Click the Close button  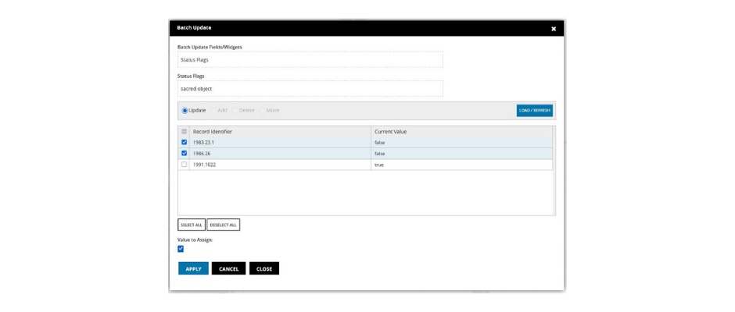click(x=264, y=268)
